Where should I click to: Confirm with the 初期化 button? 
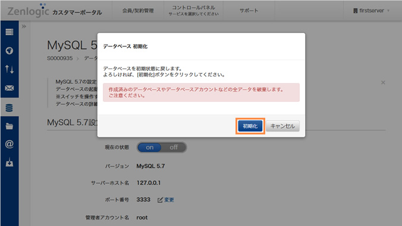pyautogui.click(x=250, y=126)
